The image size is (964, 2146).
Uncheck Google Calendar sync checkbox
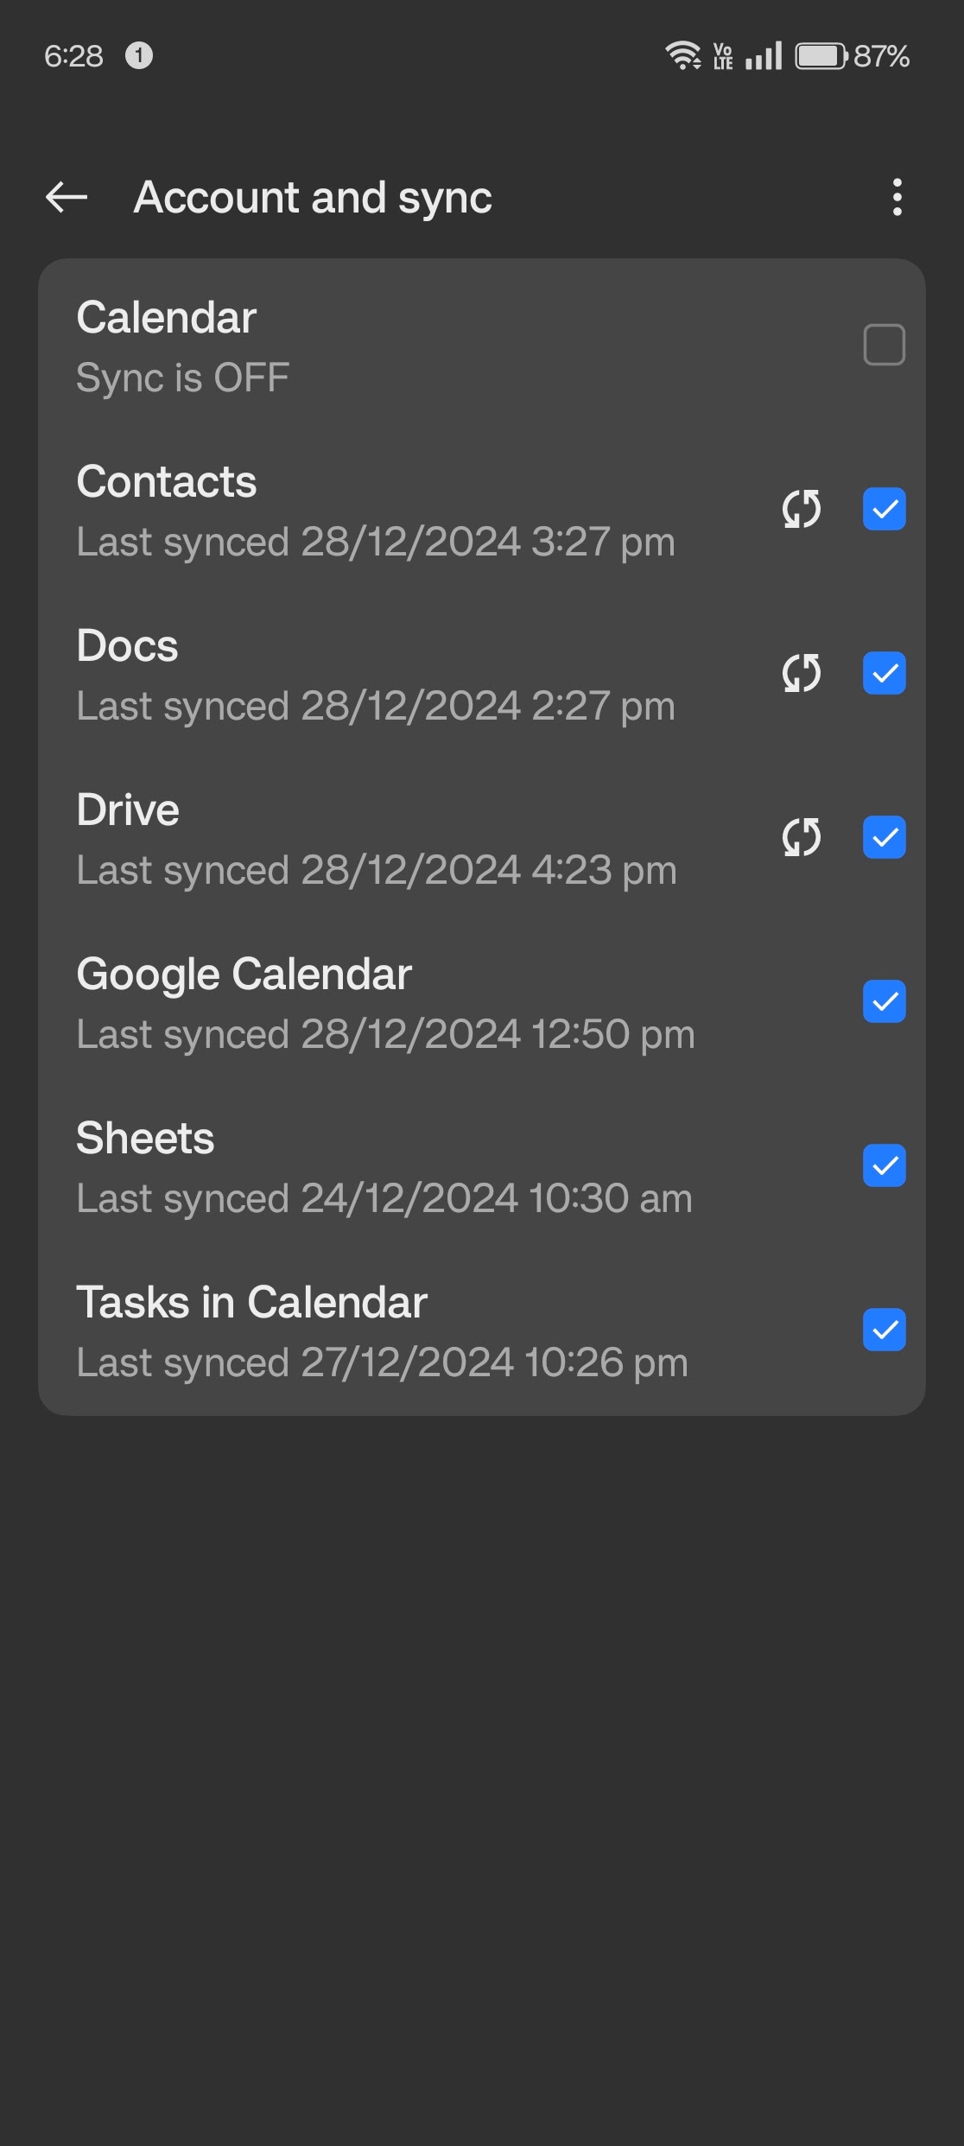tap(884, 1001)
